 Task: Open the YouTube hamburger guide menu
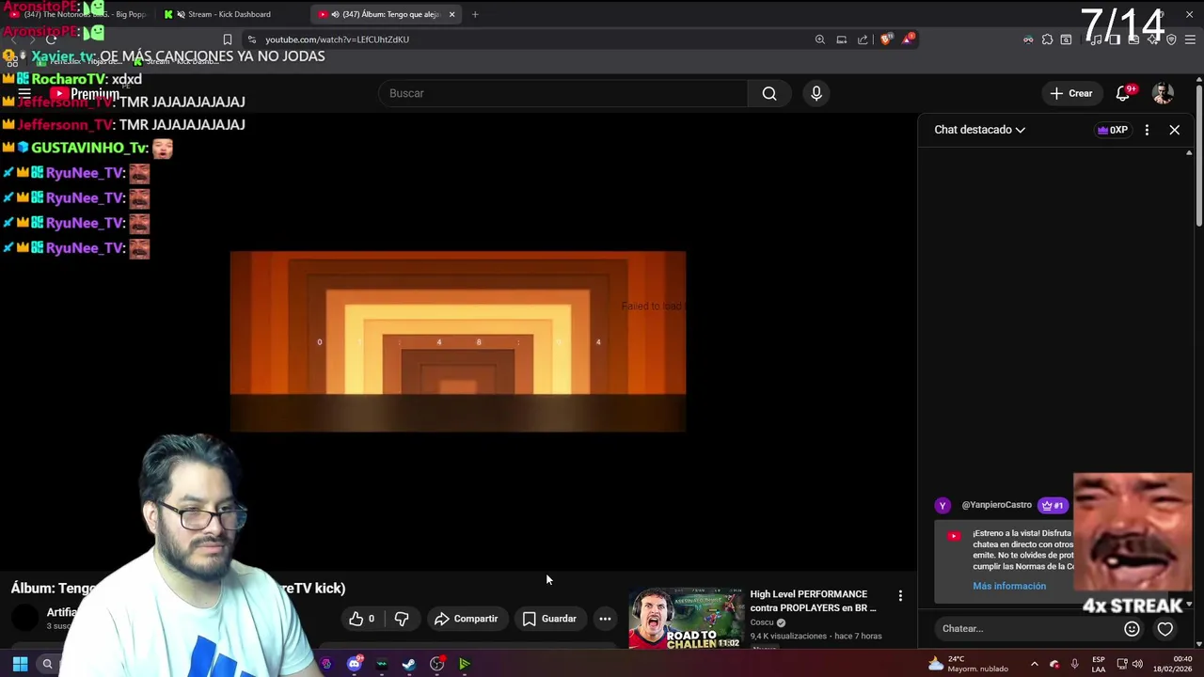(x=24, y=93)
